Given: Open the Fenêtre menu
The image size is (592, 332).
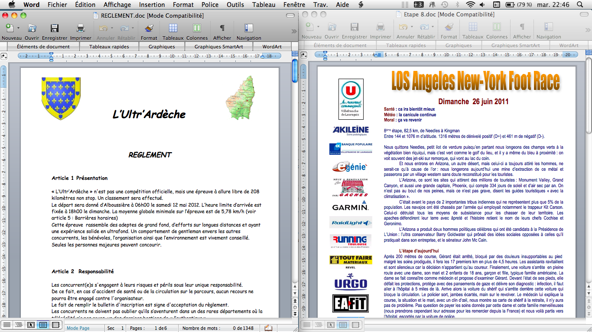Looking at the screenshot, I should coord(294,5).
